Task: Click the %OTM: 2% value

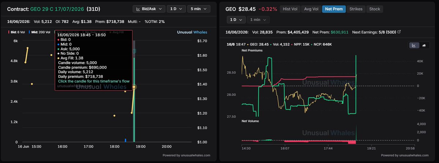Action: click(x=155, y=22)
